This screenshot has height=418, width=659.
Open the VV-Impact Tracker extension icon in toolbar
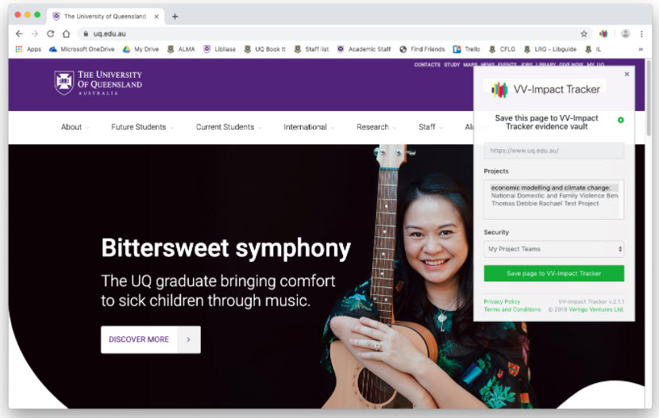tap(603, 33)
